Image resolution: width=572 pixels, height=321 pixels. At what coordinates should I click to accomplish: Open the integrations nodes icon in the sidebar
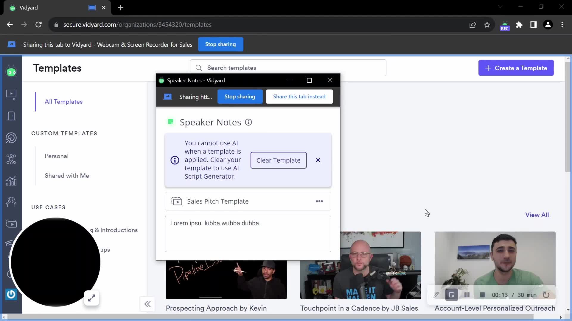tap(11, 159)
